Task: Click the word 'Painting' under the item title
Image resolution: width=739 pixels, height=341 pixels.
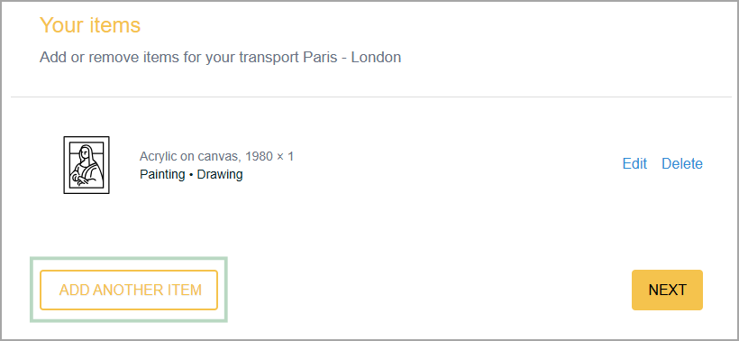Action: click(x=162, y=174)
